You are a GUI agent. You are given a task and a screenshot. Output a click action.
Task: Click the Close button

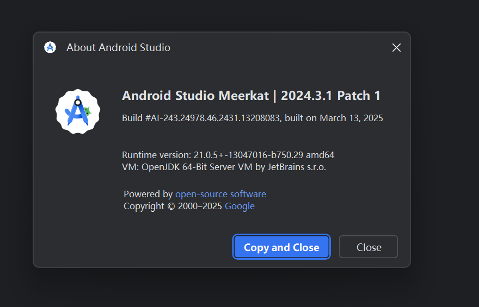tap(369, 247)
